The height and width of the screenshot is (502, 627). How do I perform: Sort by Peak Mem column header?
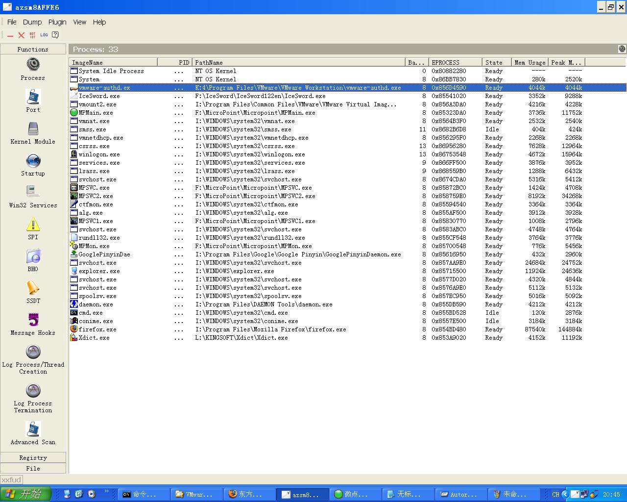566,62
